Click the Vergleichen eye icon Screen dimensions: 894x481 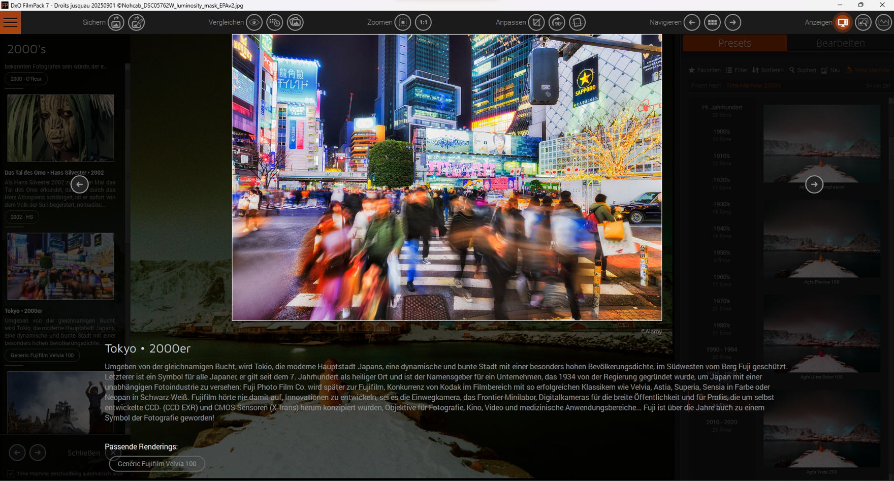[254, 22]
